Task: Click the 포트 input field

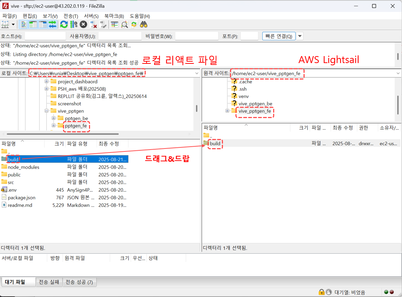Action: click(x=249, y=36)
